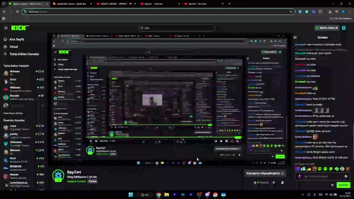Open chat settings gear icon
The height and width of the screenshot is (199, 354).
[332, 185]
